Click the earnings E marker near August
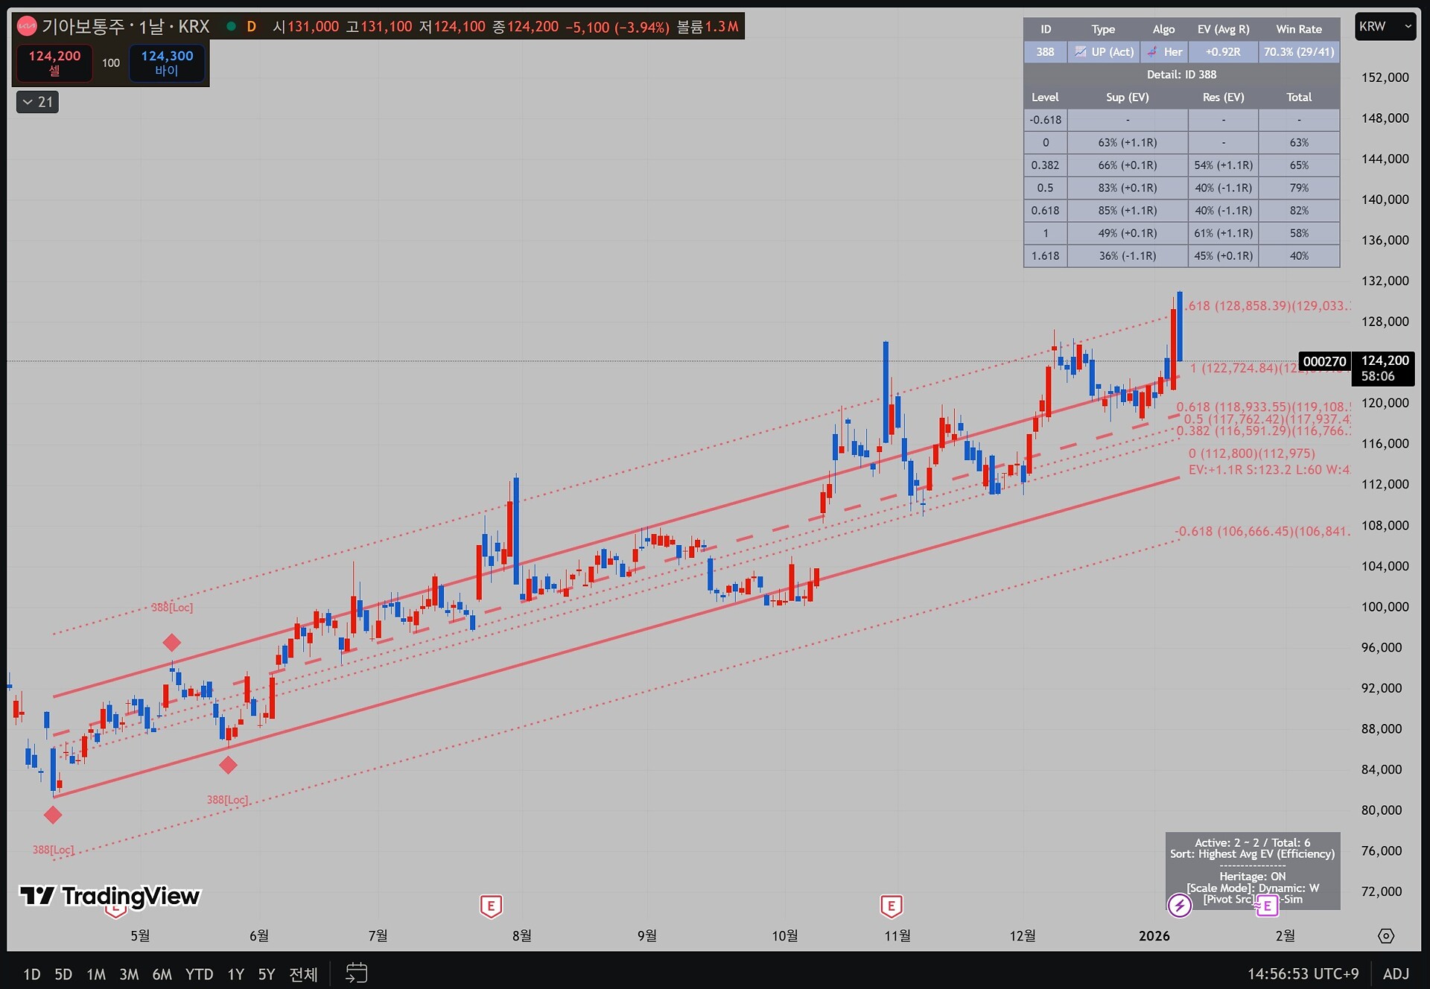 (490, 906)
